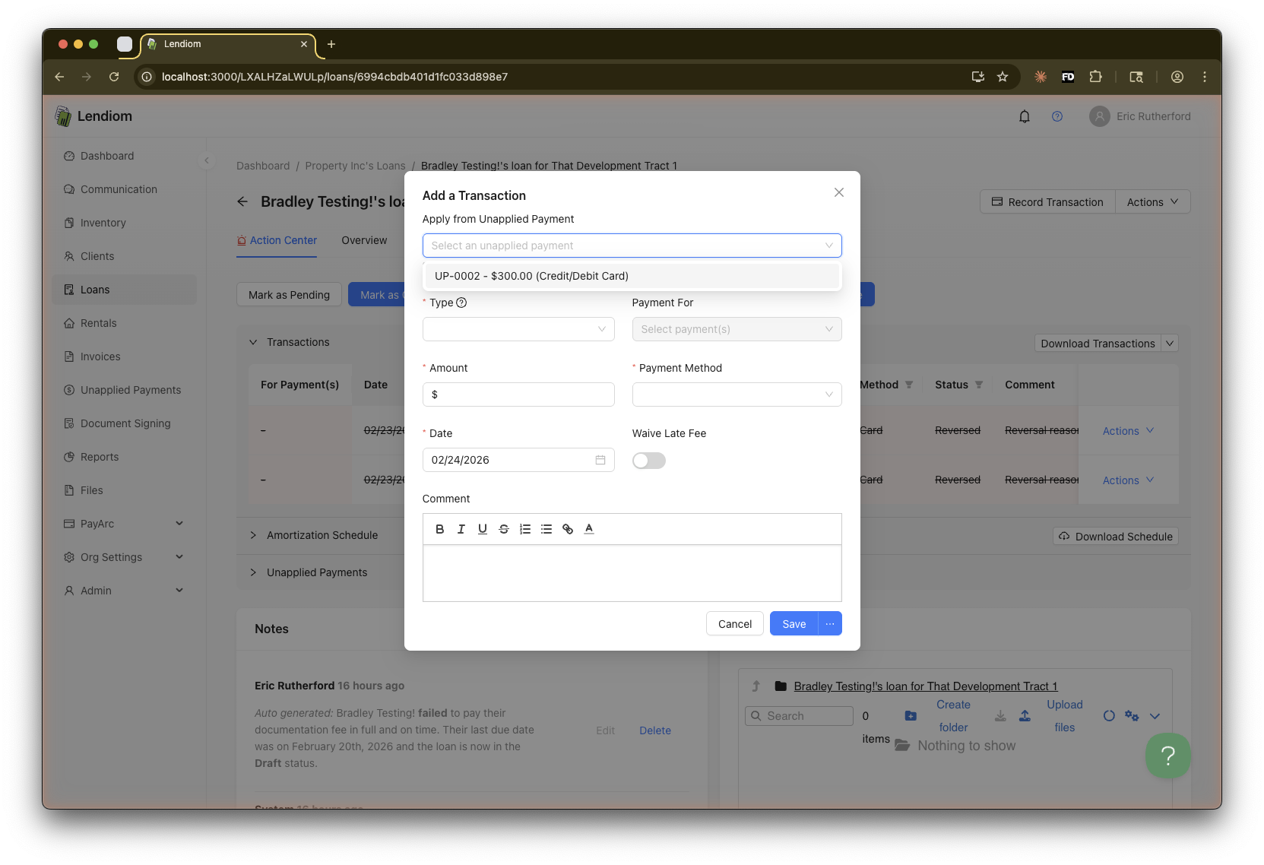Image resolution: width=1264 pixels, height=865 pixels.
Task: Open the Payment Method dropdown
Action: (x=737, y=394)
